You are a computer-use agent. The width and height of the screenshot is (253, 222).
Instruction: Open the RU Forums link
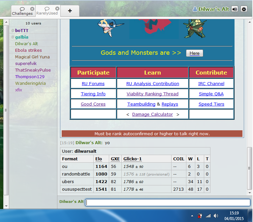pos(93,83)
